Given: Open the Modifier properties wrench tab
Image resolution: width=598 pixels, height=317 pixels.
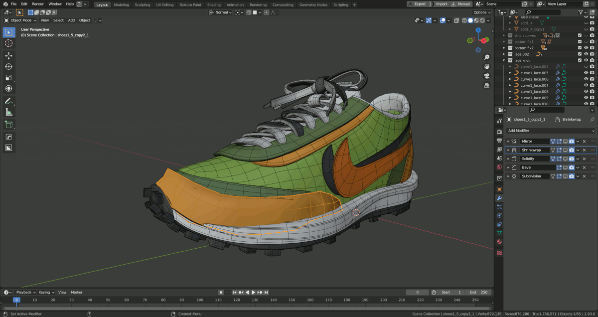Looking at the screenshot, I should [x=499, y=198].
